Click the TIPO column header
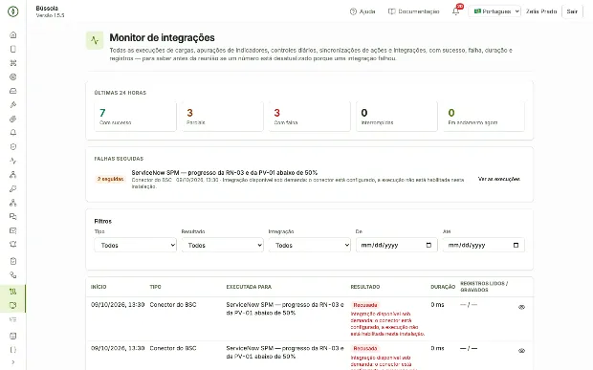Screen dimensions: 593x370 pos(156,287)
